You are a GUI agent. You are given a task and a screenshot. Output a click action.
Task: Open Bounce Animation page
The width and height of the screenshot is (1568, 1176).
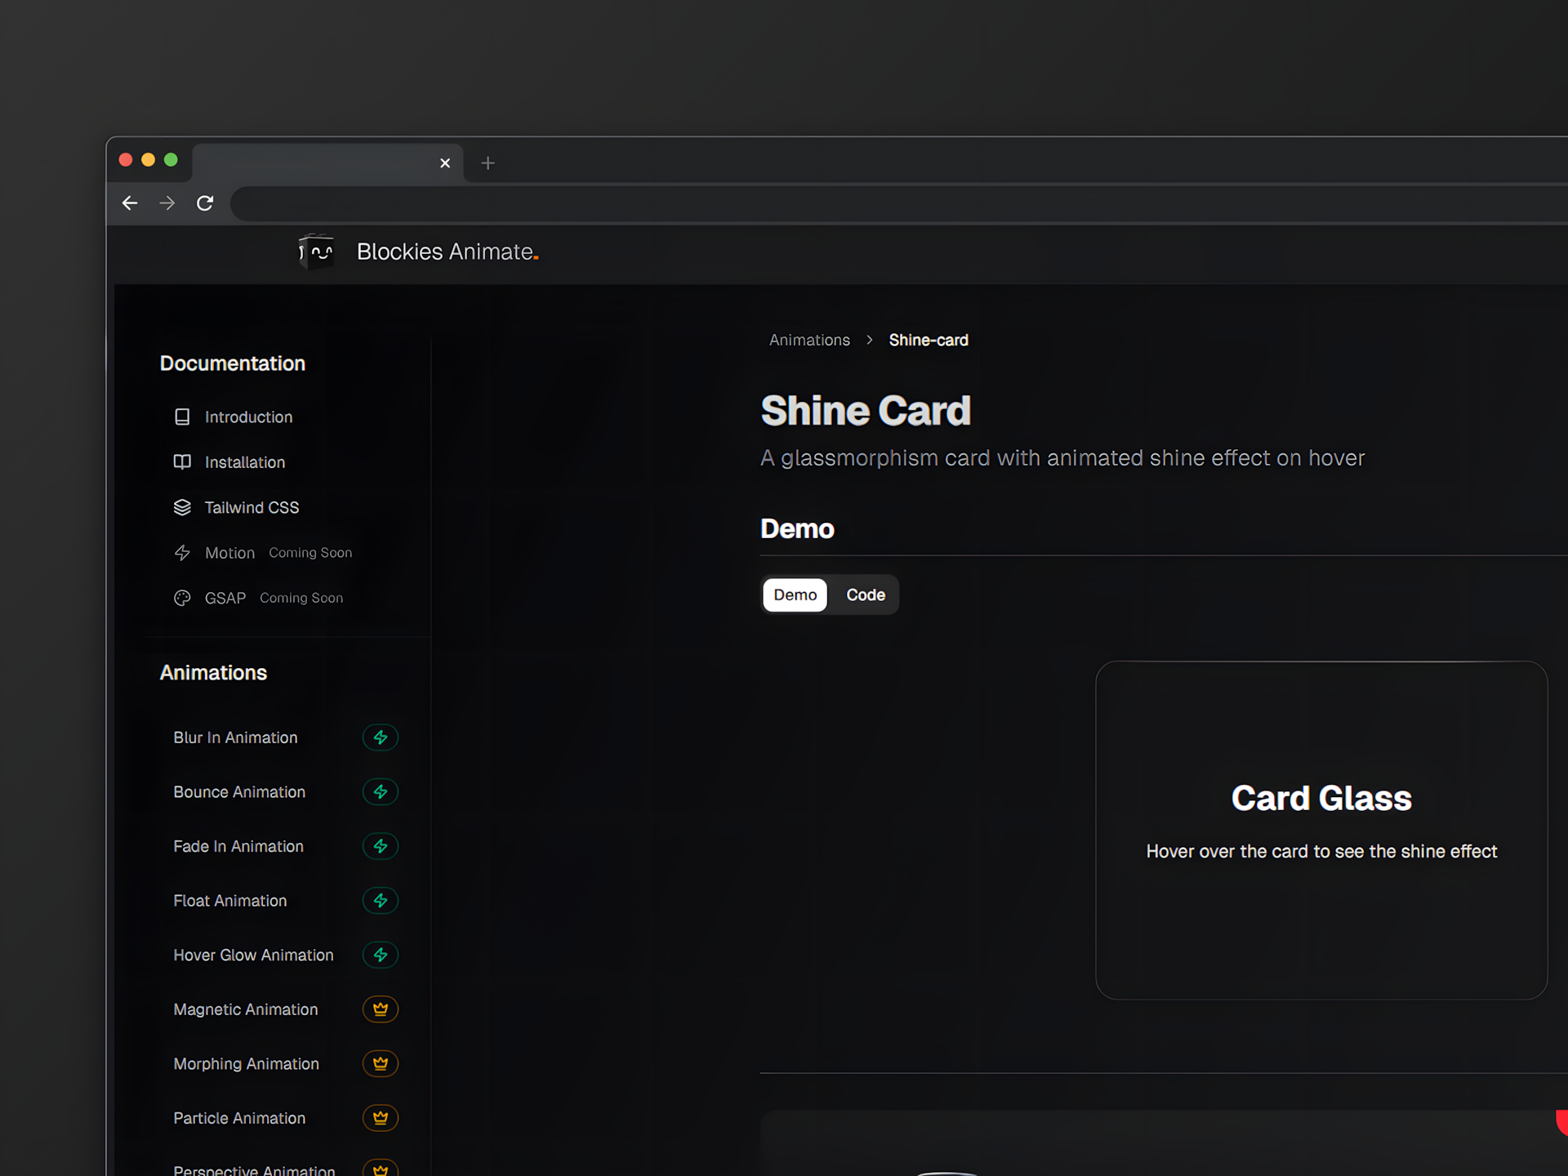(x=239, y=792)
